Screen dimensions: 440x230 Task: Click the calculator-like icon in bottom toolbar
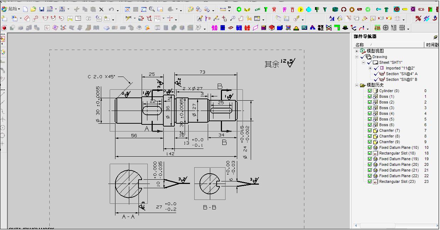coord(304,28)
